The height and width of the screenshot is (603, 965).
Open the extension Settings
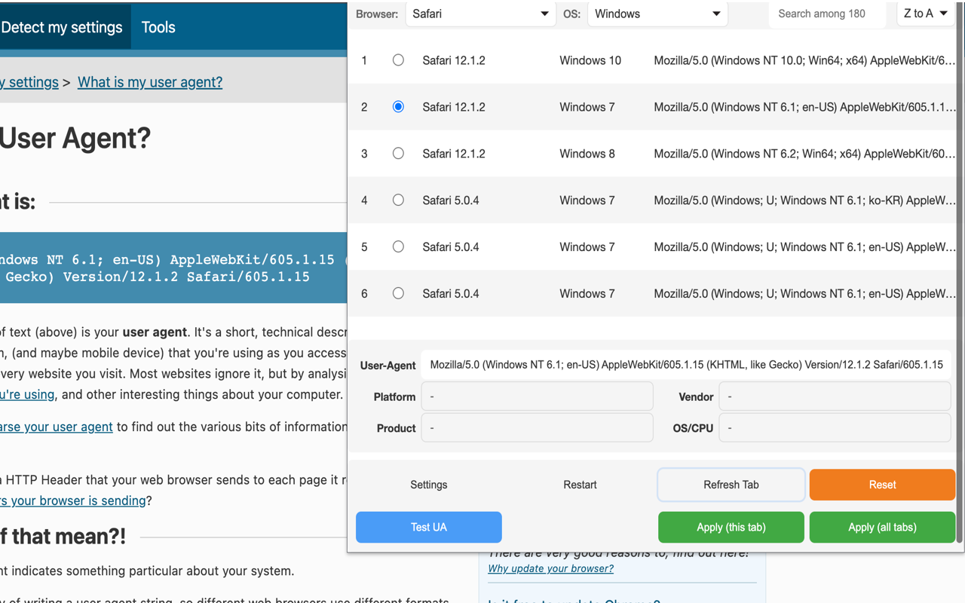(428, 485)
